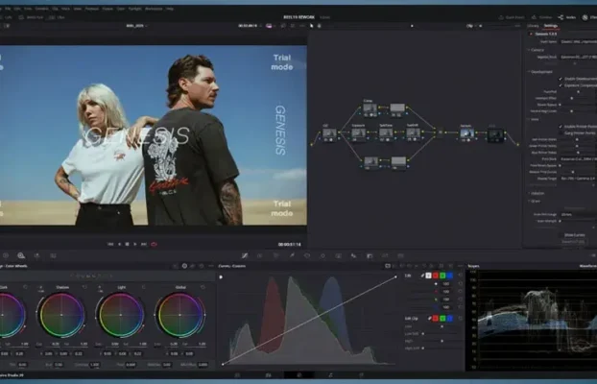Open the Motion Effects palette icon

pos(53,255)
